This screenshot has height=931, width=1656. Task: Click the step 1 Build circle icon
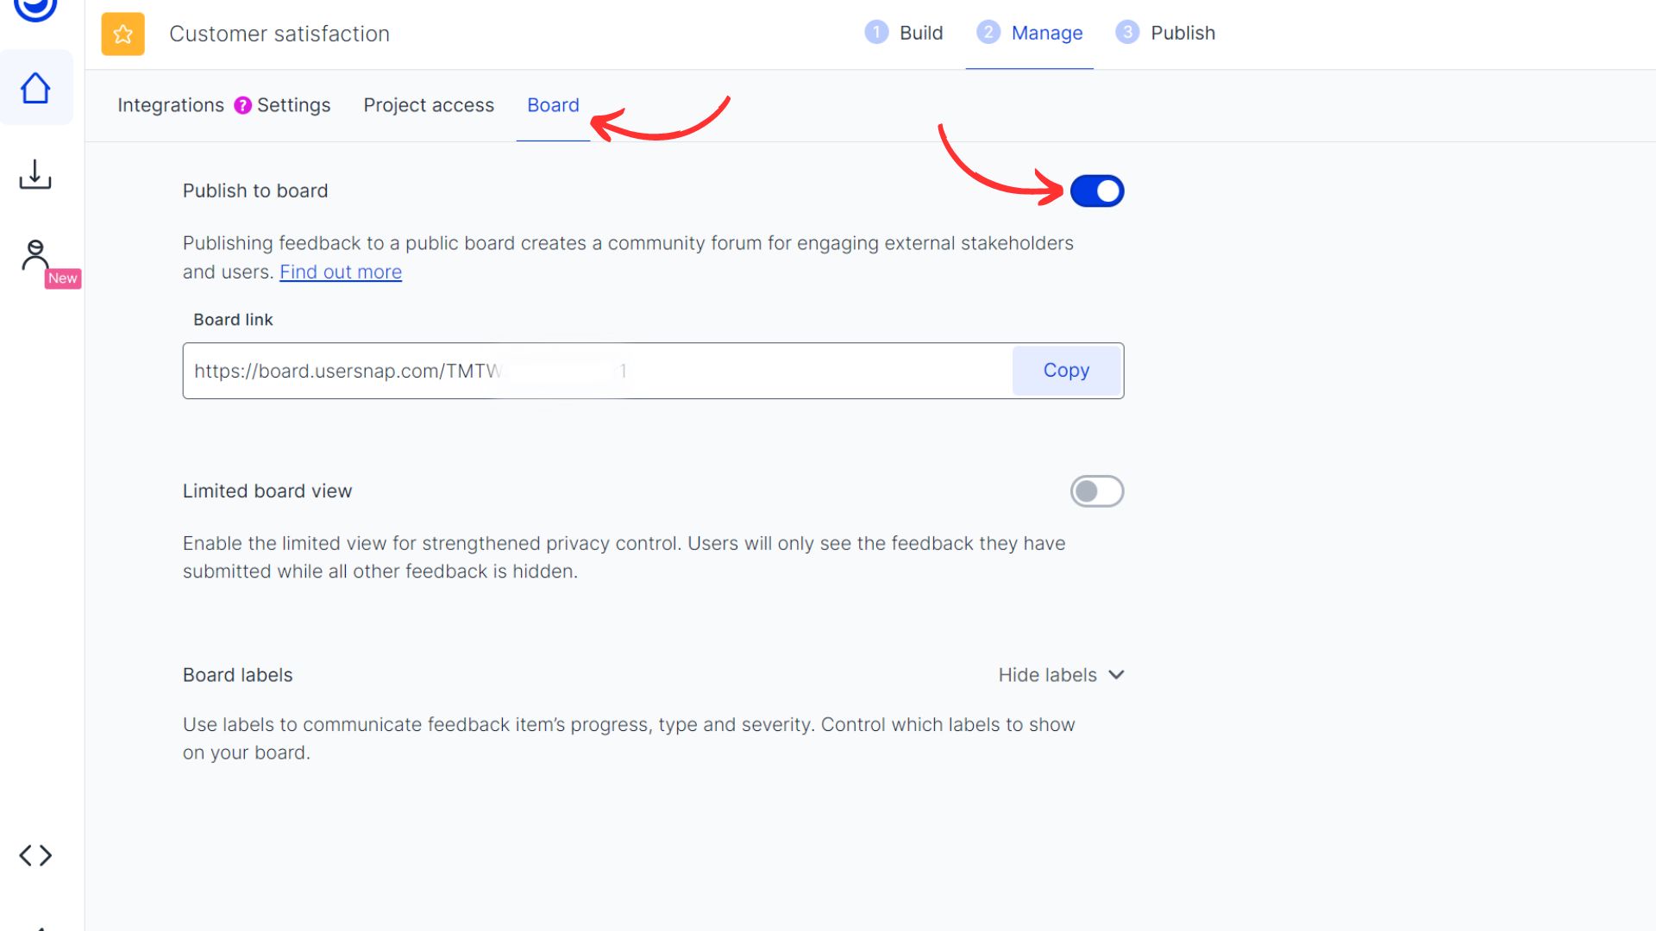(875, 33)
